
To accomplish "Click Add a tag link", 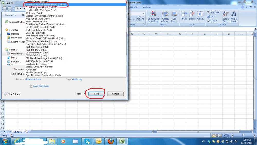I will pyautogui.click(x=77, y=79).
